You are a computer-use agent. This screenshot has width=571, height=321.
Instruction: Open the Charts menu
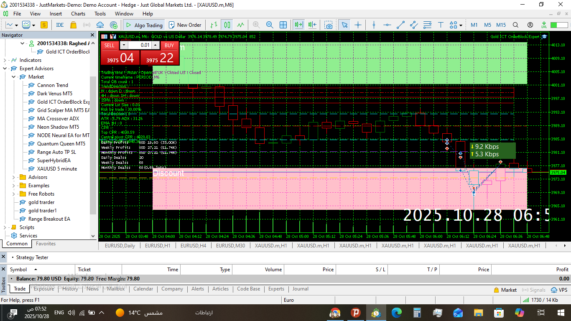click(78, 14)
